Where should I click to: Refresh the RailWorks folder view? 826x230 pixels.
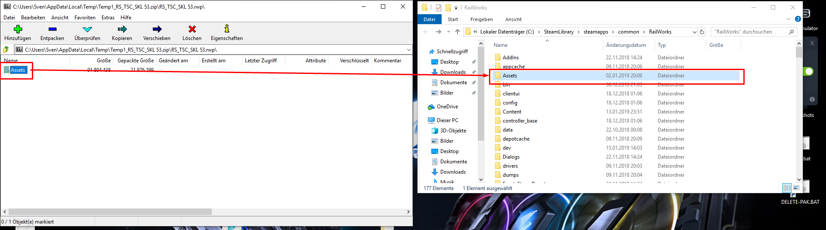click(702, 32)
